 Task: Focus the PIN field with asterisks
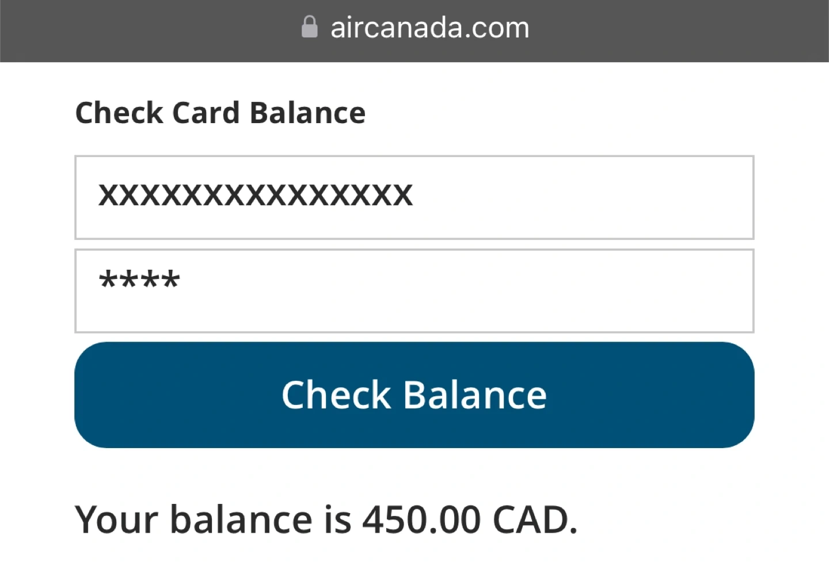click(x=414, y=291)
